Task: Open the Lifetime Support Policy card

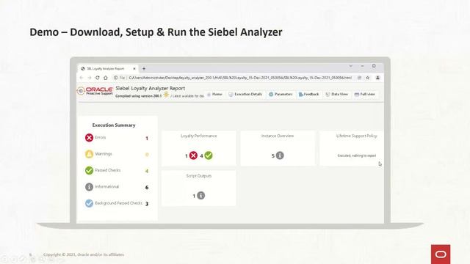Action: click(x=352, y=148)
